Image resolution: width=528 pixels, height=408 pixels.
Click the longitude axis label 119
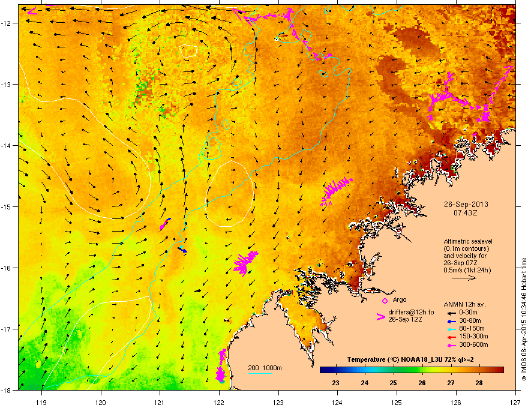pos(41,402)
